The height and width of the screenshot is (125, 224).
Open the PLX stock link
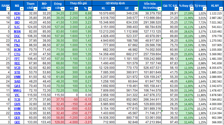click(x=17, y=41)
